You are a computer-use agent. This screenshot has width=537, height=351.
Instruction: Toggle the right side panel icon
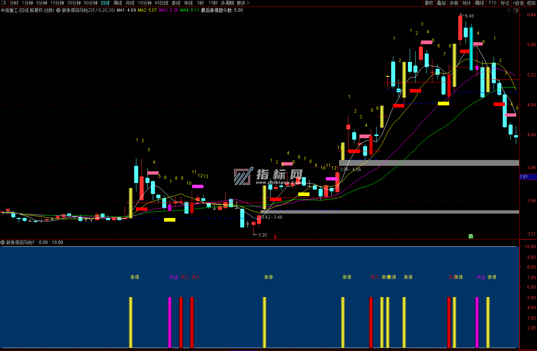(516, 10)
